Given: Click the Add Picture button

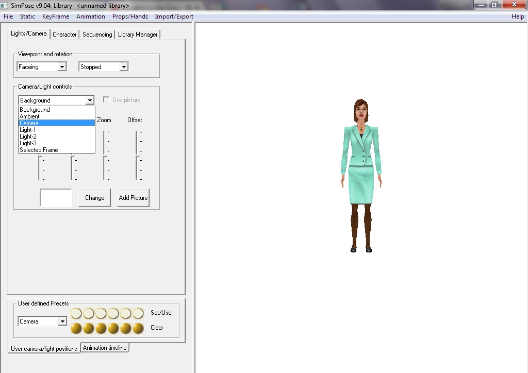Looking at the screenshot, I should click(133, 198).
